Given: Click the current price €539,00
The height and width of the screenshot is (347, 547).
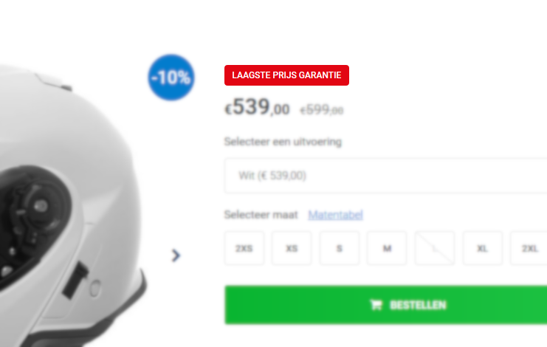Looking at the screenshot, I should point(257,107).
